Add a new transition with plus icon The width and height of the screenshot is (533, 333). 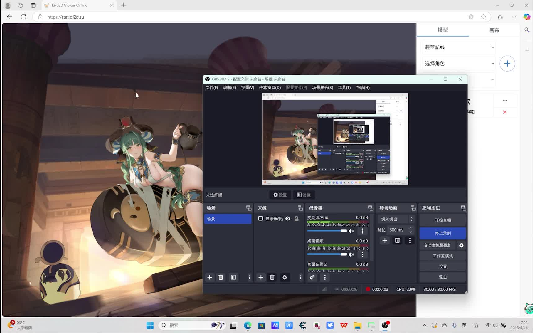coord(385,240)
